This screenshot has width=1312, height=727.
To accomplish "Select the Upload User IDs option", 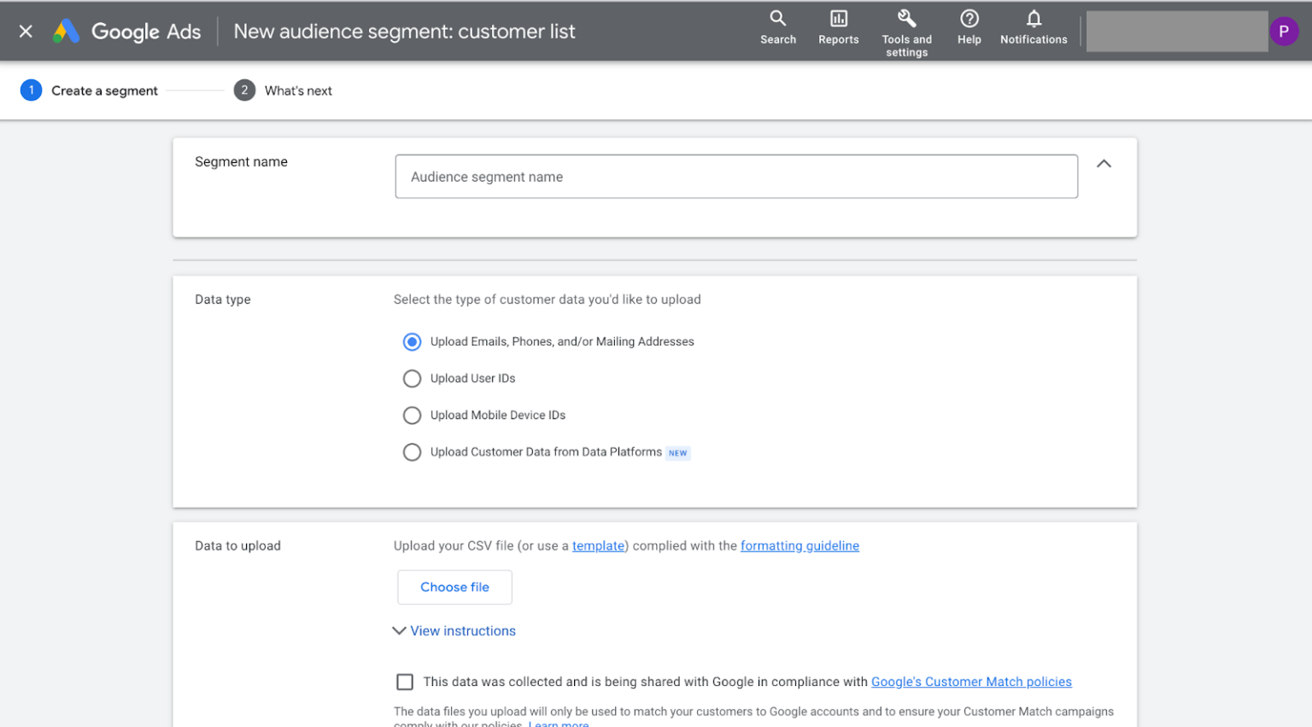I will point(412,379).
